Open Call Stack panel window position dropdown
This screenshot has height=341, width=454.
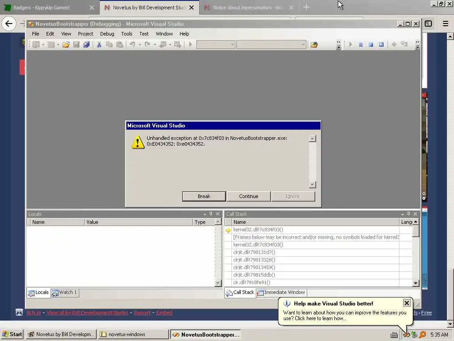[402, 214]
